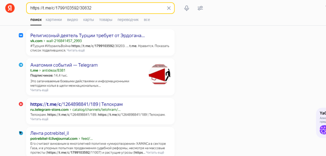Image resolution: width=326 pixels, height=156 pixels.
Task: Click Читать ещё in the VK result
Action: pyautogui.click(x=76, y=50)
